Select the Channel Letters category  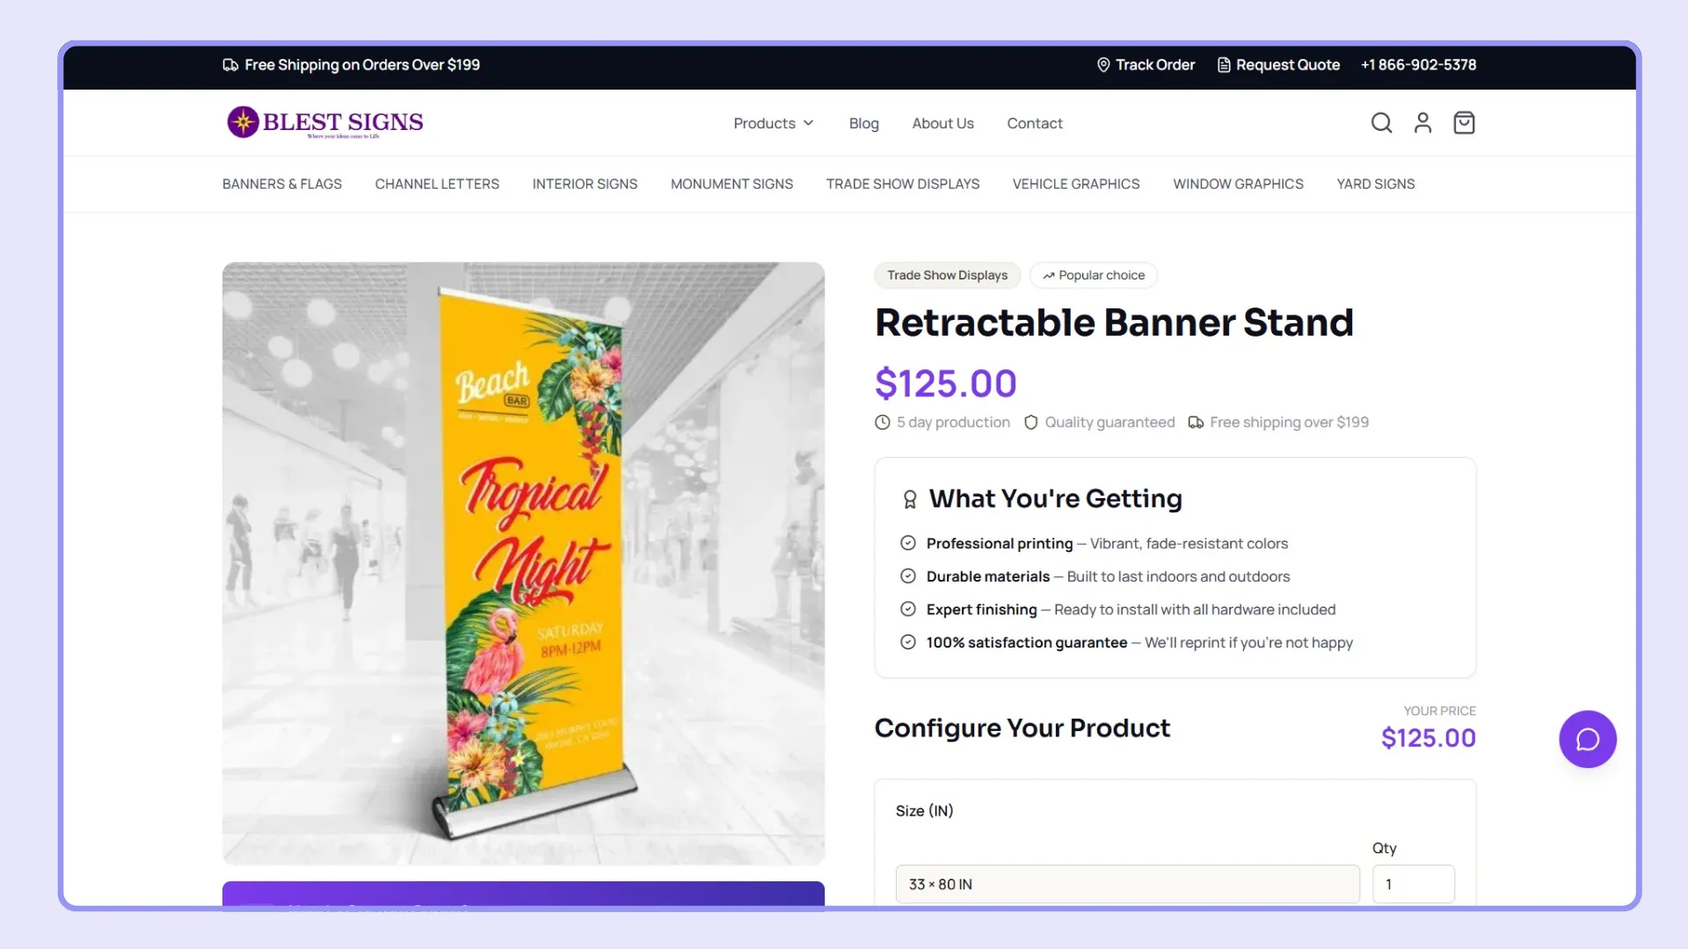(437, 184)
